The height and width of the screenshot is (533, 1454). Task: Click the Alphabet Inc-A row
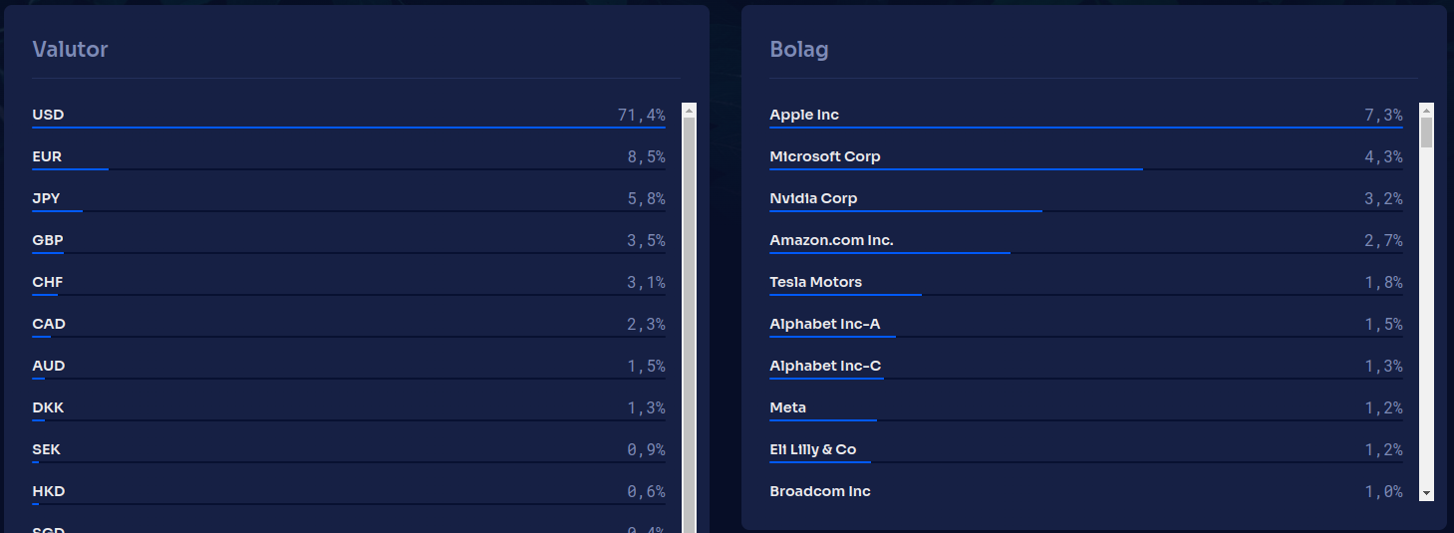pos(825,324)
